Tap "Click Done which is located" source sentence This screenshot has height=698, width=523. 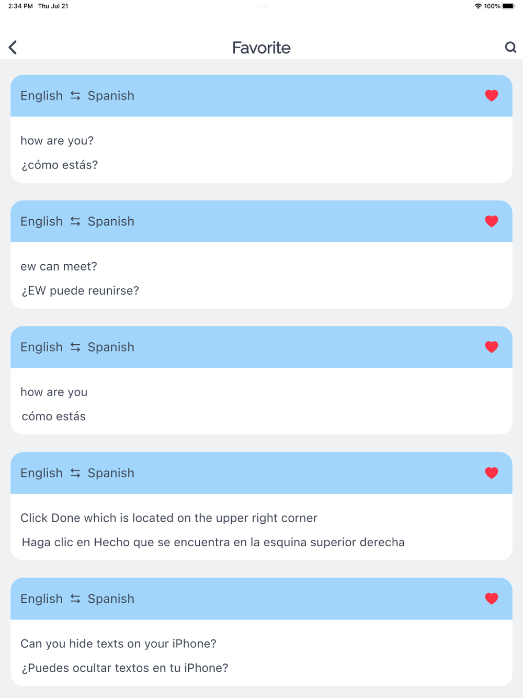[x=169, y=518]
